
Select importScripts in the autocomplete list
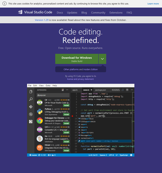pos(105,133)
